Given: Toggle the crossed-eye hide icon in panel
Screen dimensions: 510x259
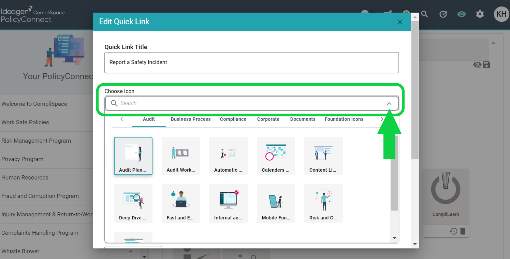Looking at the screenshot, I should coord(477,64).
